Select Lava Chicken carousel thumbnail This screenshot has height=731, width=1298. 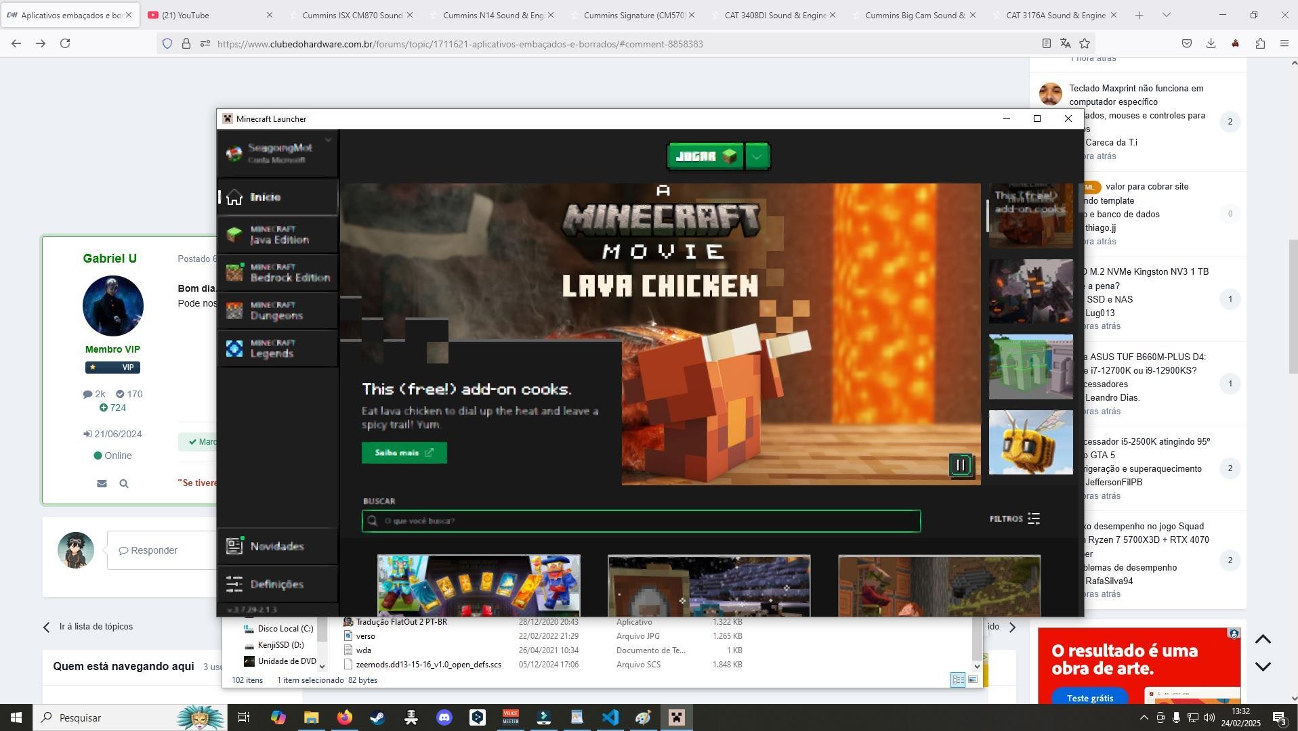tap(1030, 216)
